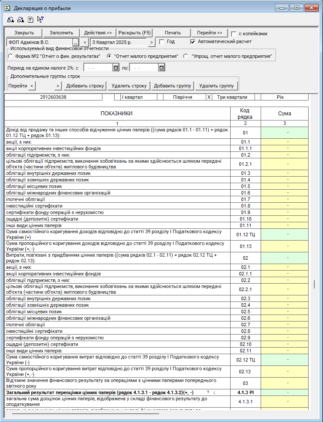
Task: Click the leftmost icon in the top toolbar
Action: (x=10, y=19)
